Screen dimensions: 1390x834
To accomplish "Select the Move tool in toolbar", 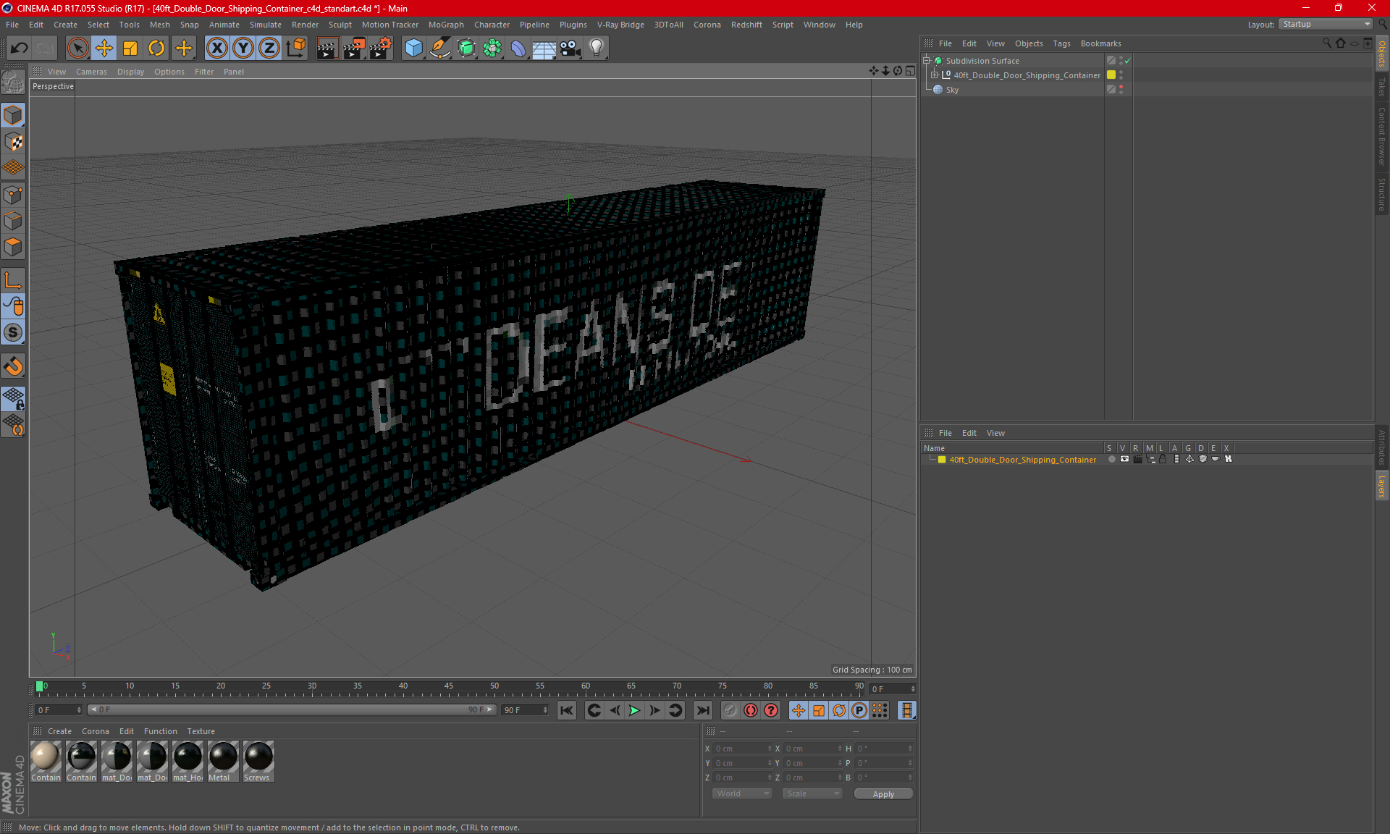I will pos(104,48).
